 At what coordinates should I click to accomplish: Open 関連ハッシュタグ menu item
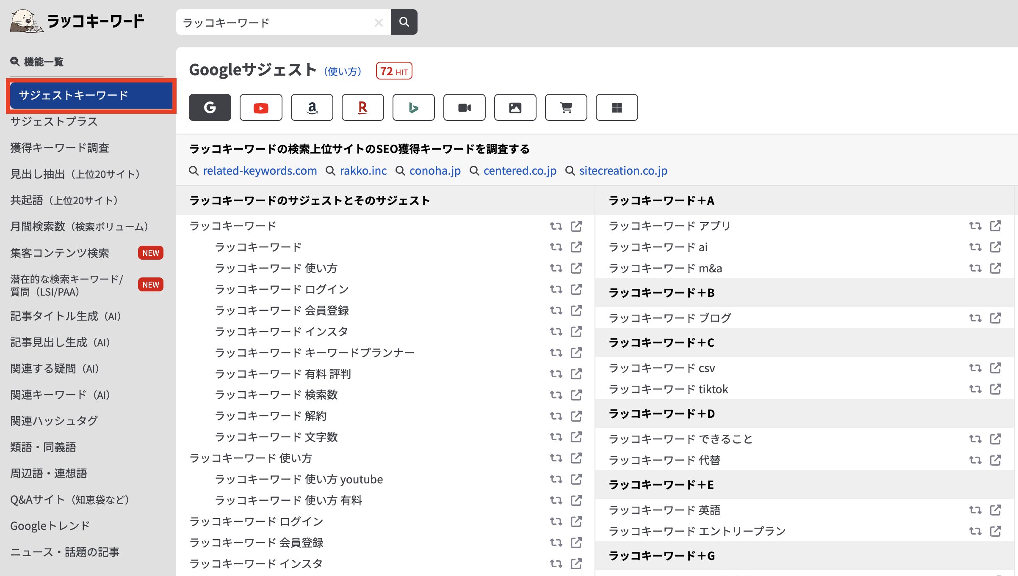pos(54,421)
